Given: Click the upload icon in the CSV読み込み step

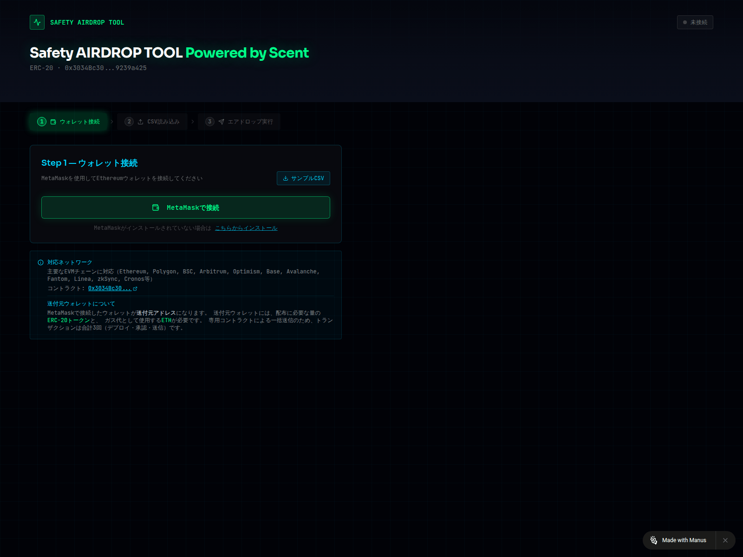Looking at the screenshot, I should (x=140, y=122).
